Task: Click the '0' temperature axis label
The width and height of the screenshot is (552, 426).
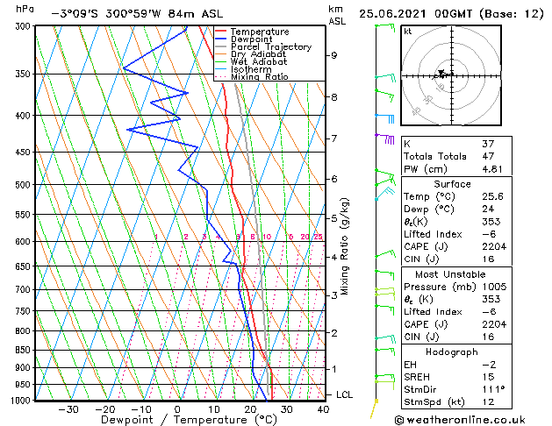Action: click(178, 409)
